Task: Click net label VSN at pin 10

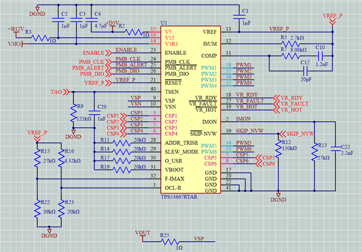Action: (136, 104)
